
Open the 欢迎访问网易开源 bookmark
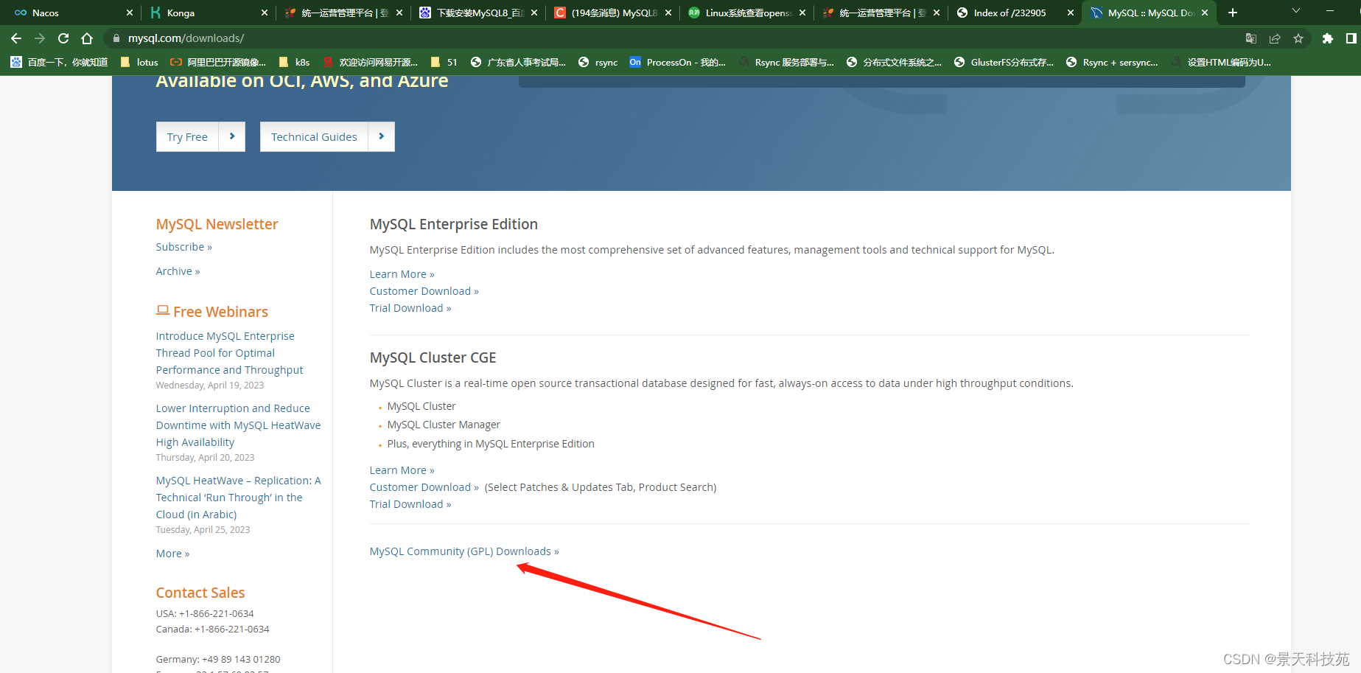coord(371,63)
